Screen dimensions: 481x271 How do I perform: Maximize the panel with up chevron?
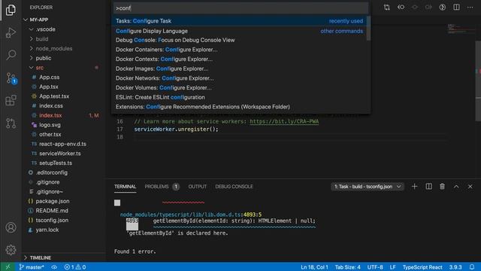(x=456, y=187)
